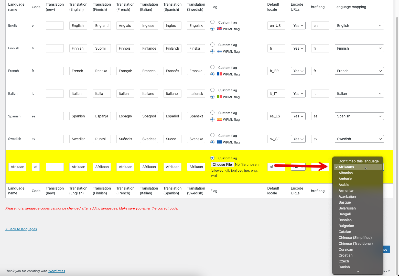Click the France flag icon
Viewport: 399px width, 276px height.
coord(220,74)
